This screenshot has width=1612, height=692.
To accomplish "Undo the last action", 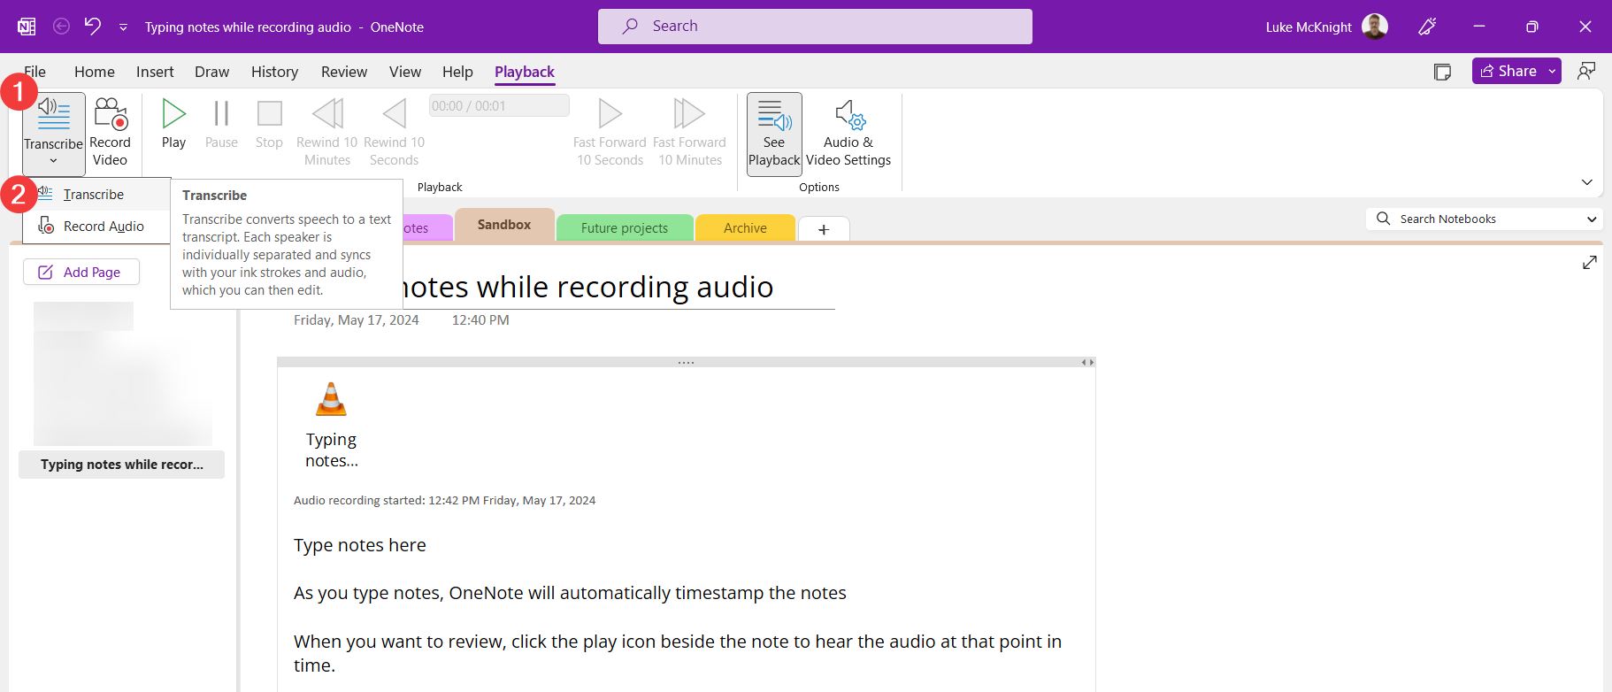I will [x=93, y=27].
